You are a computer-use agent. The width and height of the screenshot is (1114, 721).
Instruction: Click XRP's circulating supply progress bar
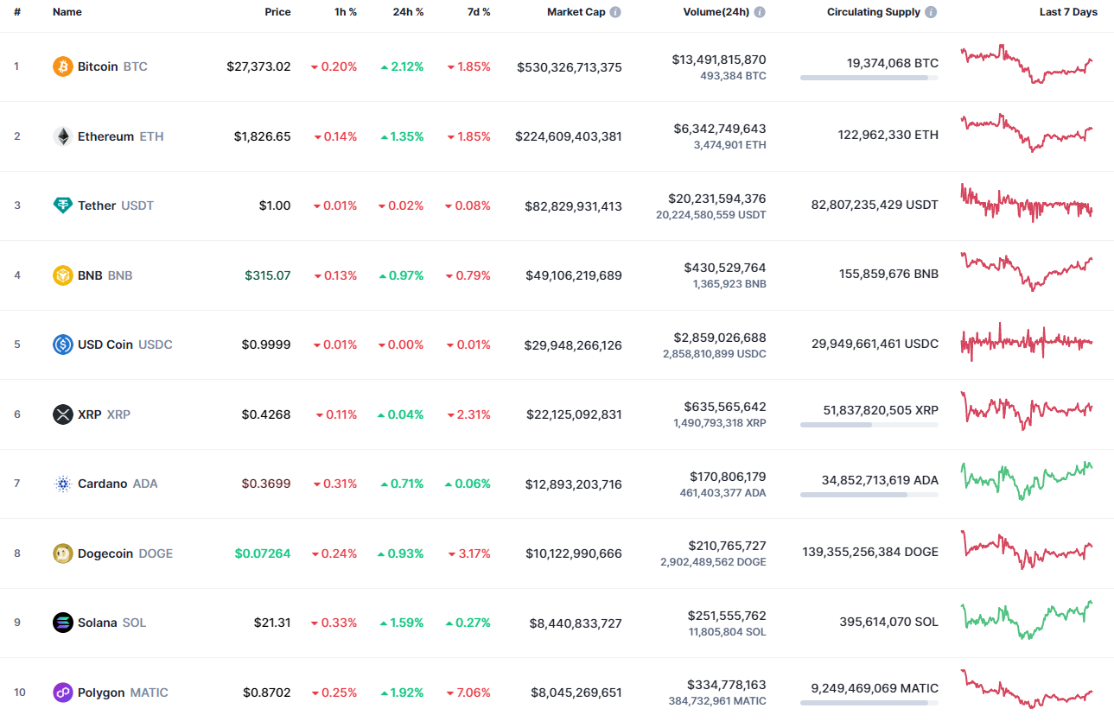pos(869,424)
